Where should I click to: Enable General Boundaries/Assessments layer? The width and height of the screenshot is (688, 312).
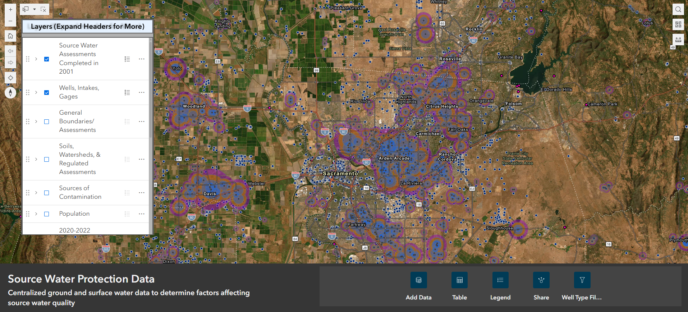point(47,121)
